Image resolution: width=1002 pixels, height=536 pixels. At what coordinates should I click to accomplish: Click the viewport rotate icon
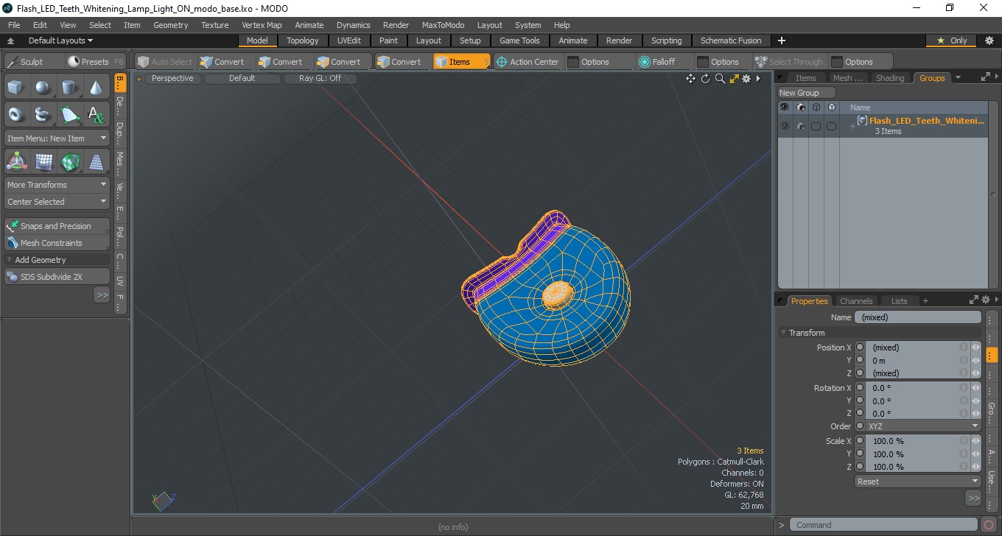click(x=705, y=79)
